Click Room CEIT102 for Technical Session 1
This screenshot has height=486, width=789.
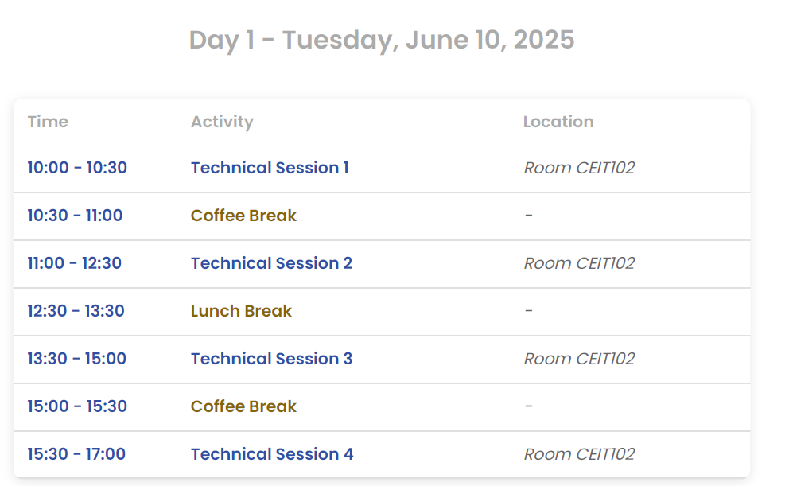[579, 168]
